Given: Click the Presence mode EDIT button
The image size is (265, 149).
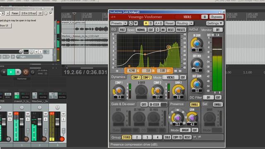Looking at the screenshot, I should tap(195, 130).
